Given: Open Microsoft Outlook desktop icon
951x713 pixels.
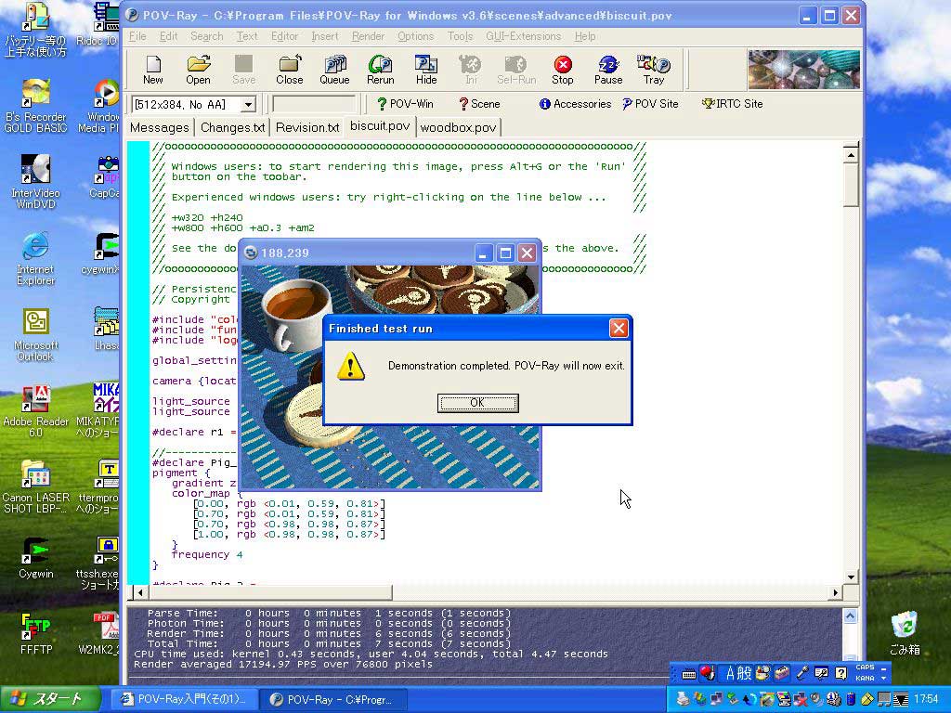Looking at the screenshot, I should tap(35, 334).
